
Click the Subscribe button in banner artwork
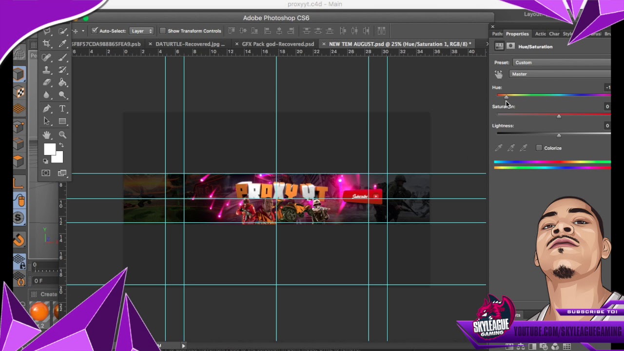(363, 196)
